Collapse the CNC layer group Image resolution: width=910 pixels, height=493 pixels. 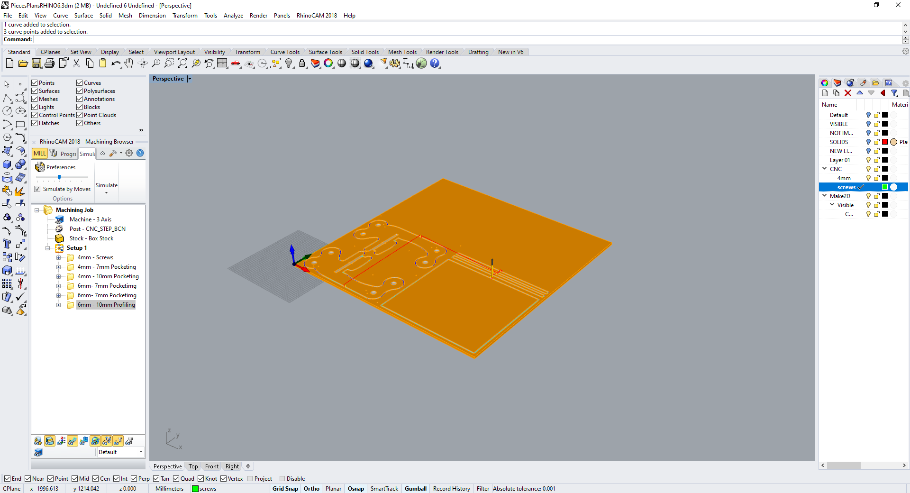(825, 169)
